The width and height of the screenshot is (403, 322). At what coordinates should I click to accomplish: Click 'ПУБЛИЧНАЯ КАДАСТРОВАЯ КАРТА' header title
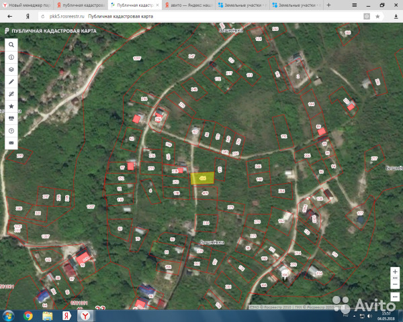point(54,31)
